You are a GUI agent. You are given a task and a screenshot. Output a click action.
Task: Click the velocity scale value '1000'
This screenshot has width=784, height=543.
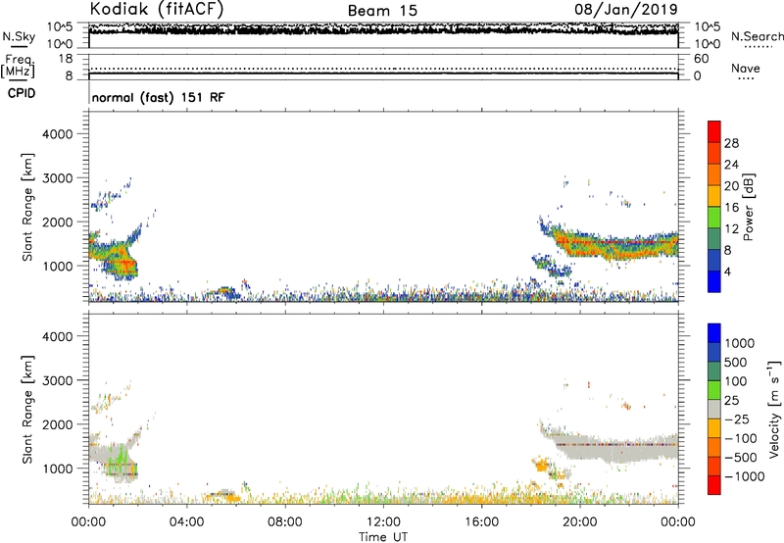point(740,343)
